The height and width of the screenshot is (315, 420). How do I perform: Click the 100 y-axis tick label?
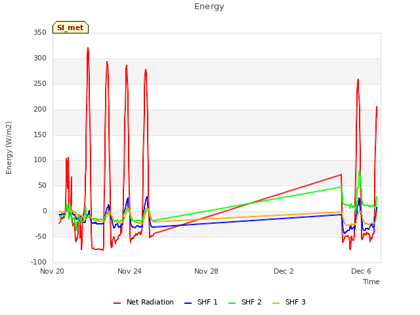[40, 160]
